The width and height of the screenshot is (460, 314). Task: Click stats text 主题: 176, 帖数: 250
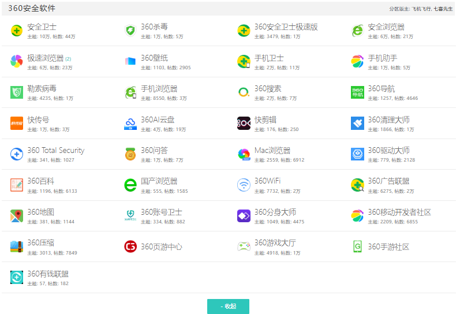click(276, 129)
